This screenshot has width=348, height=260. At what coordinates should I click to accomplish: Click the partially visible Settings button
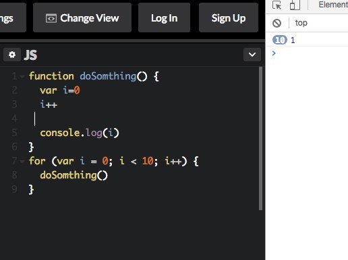[13, 18]
